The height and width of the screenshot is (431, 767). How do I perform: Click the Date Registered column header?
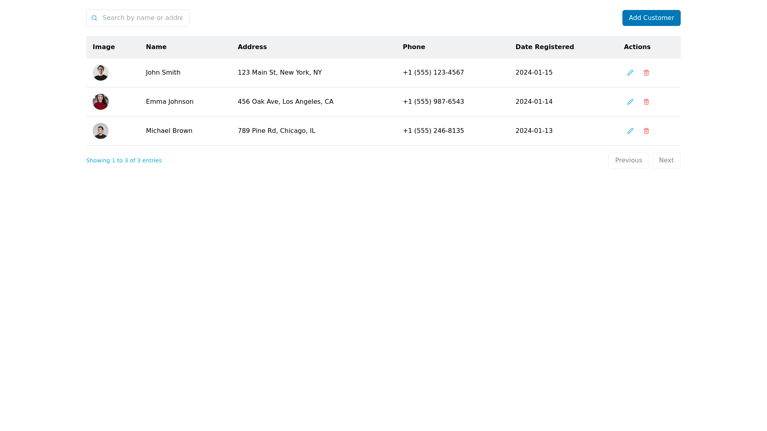(544, 47)
